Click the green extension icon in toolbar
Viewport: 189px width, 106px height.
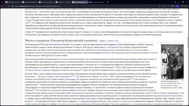pyautogui.click(x=182, y=6)
